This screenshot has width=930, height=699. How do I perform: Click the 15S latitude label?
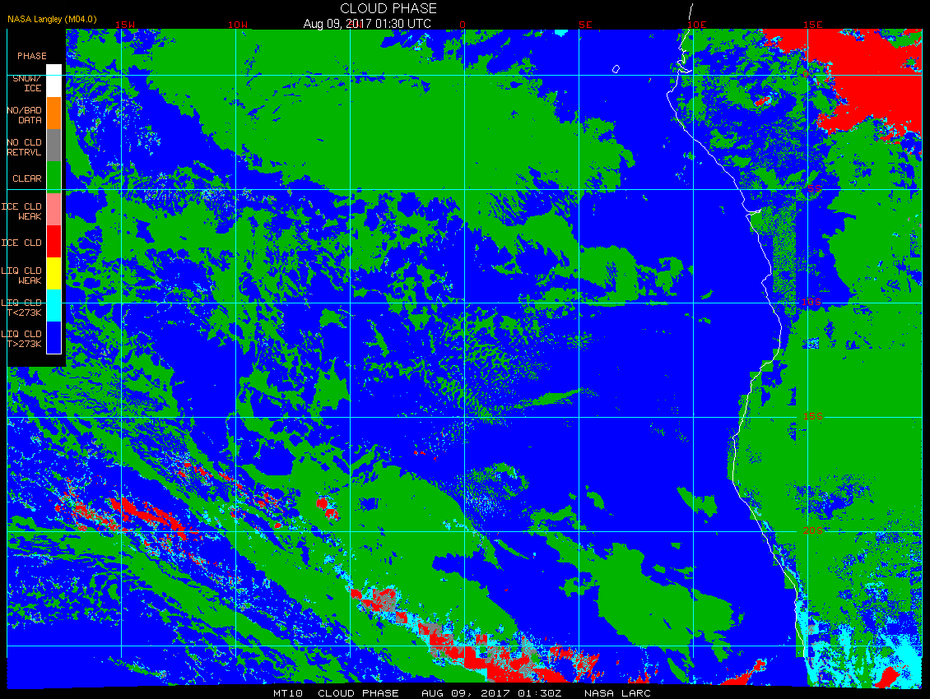(812, 416)
